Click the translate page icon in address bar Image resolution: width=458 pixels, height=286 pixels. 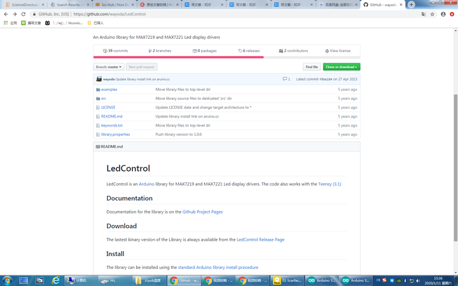pos(424,14)
